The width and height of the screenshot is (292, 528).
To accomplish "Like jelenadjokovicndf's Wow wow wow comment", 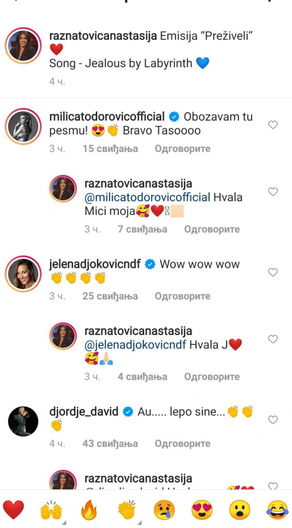I will pyautogui.click(x=273, y=272).
